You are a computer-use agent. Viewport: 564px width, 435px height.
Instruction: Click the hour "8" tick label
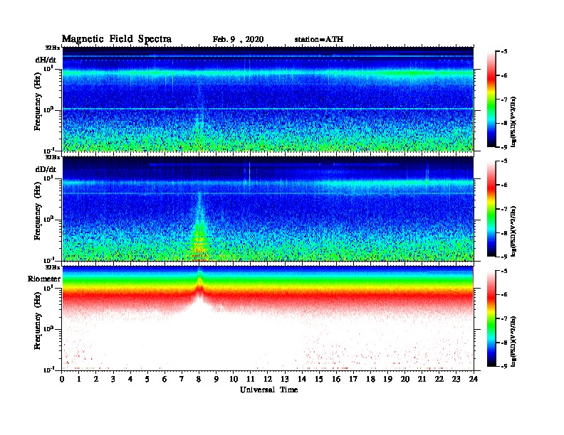click(x=199, y=380)
